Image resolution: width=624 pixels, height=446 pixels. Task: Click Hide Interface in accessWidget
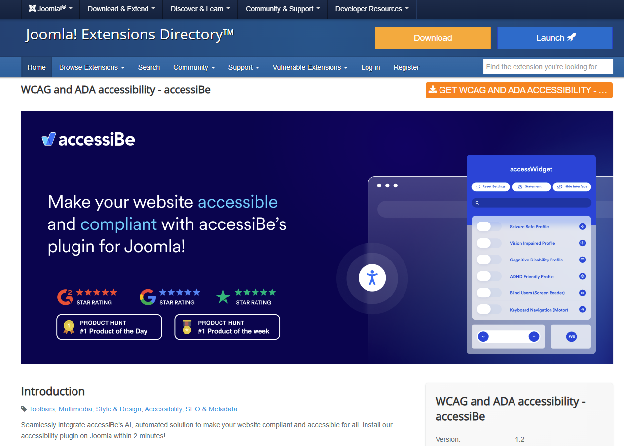[x=572, y=187]
